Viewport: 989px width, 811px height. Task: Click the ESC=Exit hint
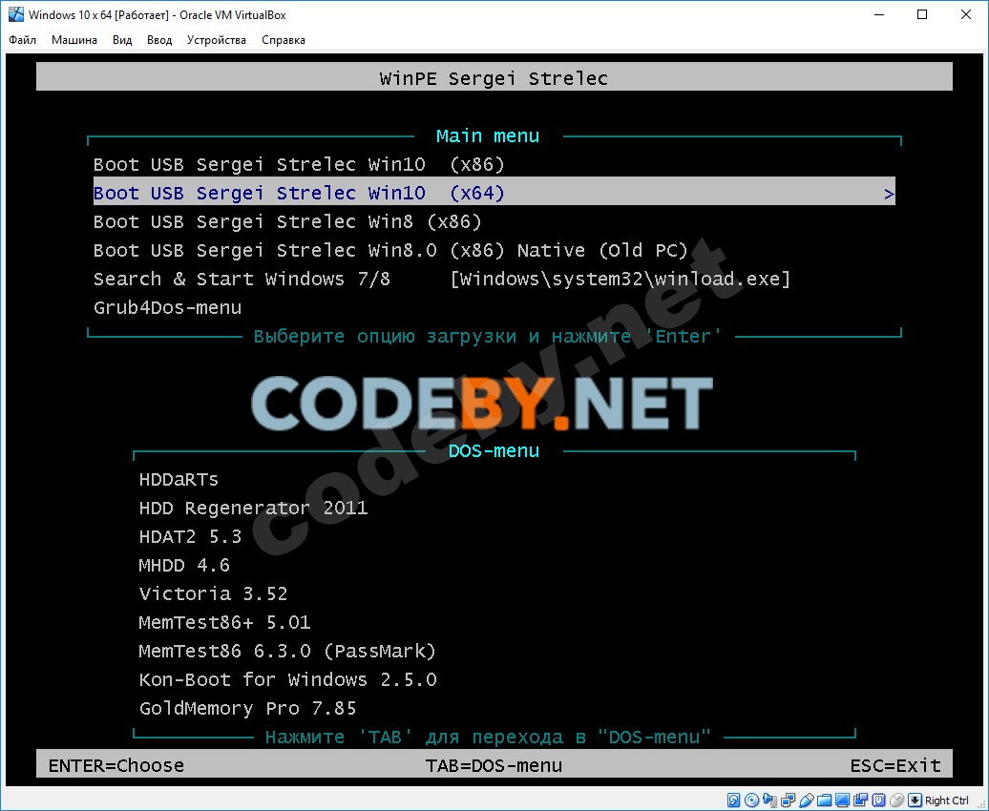(895, 765)
